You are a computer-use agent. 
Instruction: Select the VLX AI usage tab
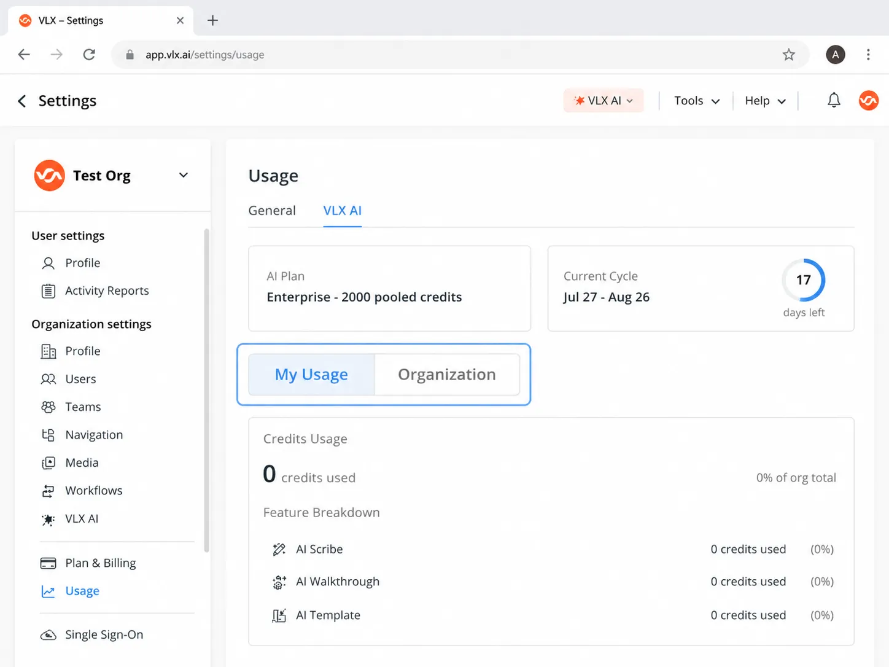pos(343,211)
